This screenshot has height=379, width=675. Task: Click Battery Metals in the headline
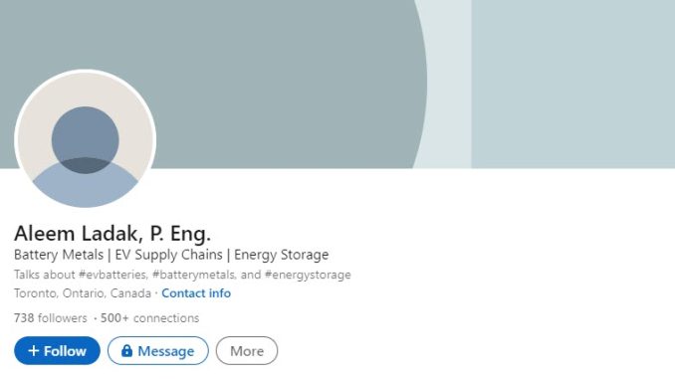(59, 255)
